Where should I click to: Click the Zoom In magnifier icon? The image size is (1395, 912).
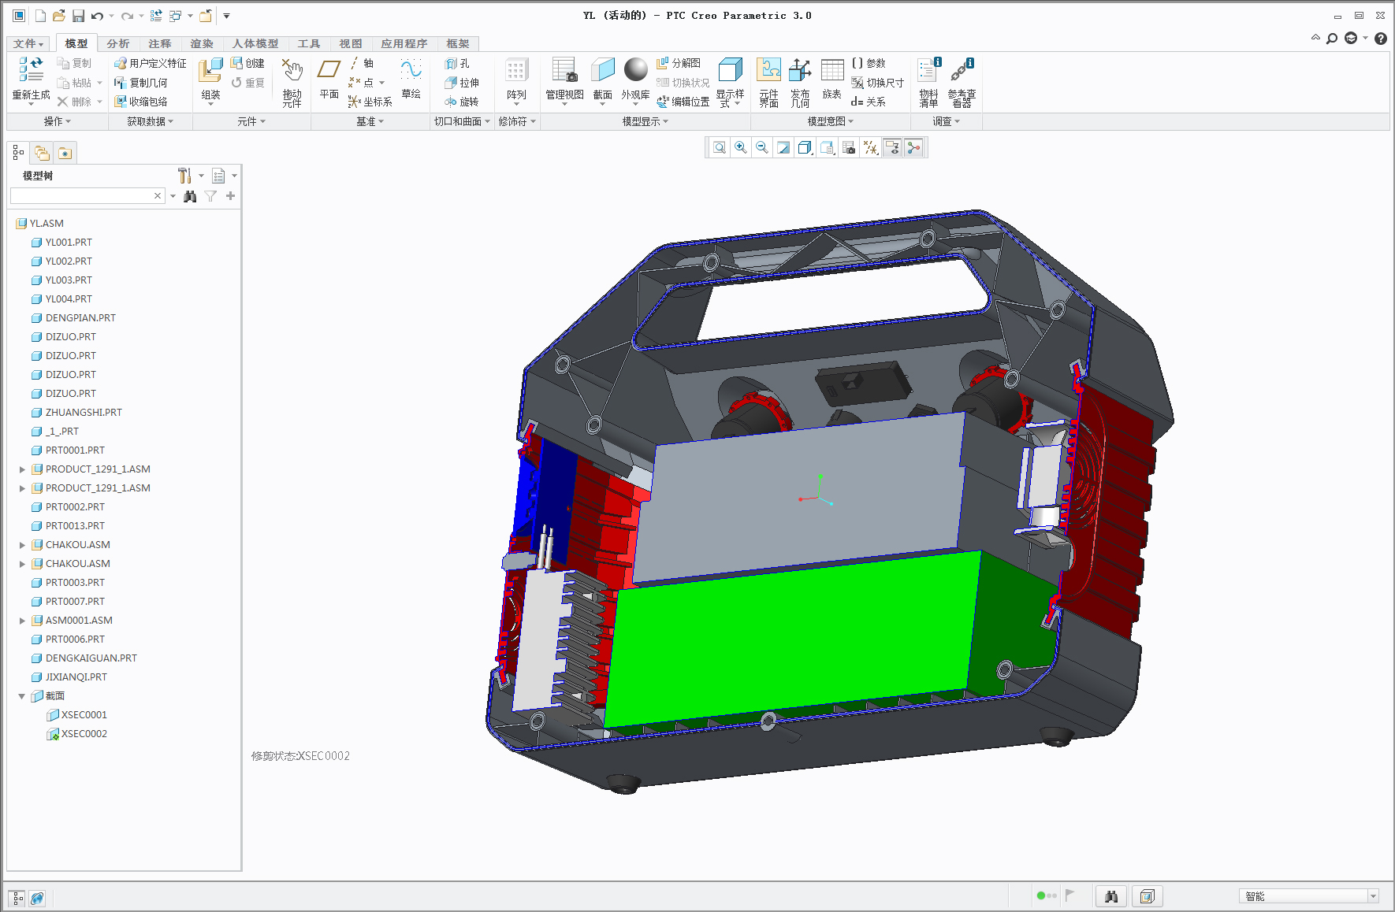pyautogui.click(x=741, y=148)
